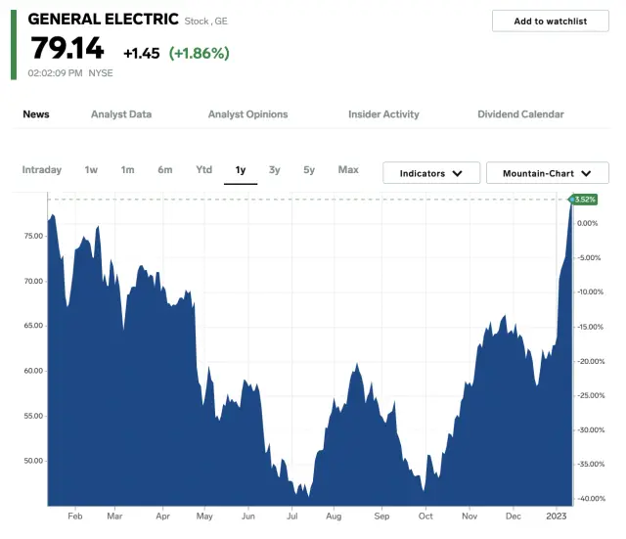Click the GENERAL ELECTRIC stock title

[x=103, y=20]
